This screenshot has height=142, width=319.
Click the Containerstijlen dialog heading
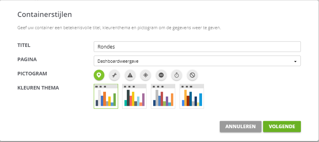click(45, 15)
